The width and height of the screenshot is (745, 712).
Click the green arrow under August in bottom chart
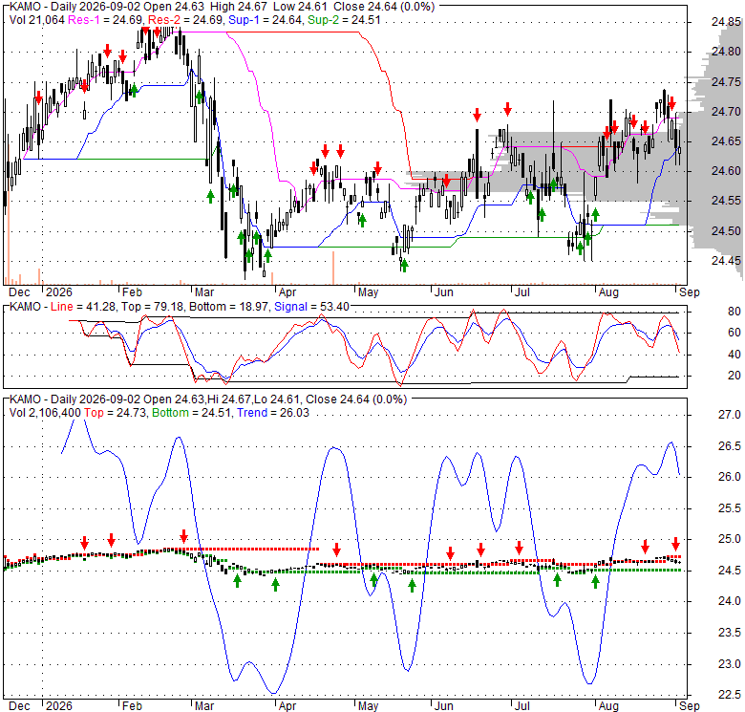pyautogui.click(x=595, y=581)
